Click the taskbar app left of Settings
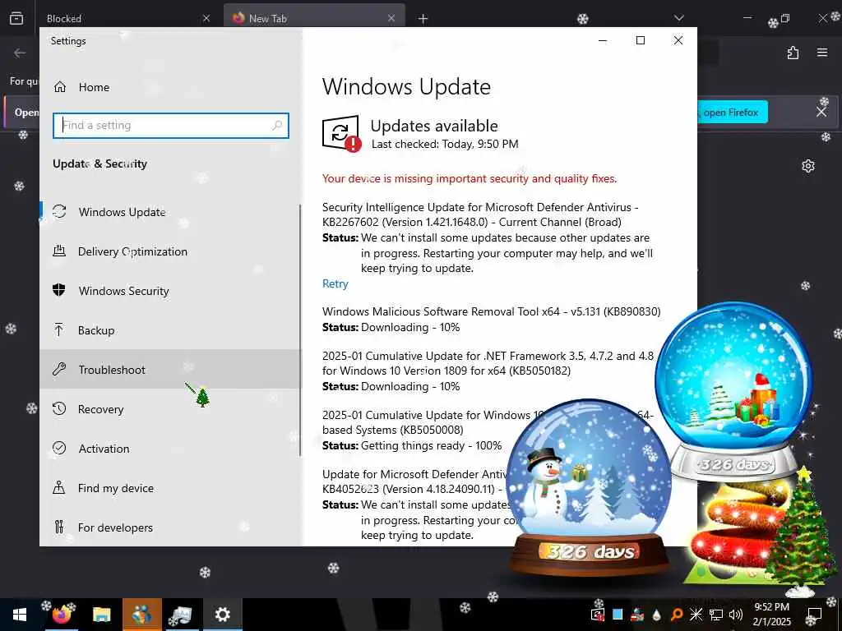Screen dimensions: 842x631 182,615
